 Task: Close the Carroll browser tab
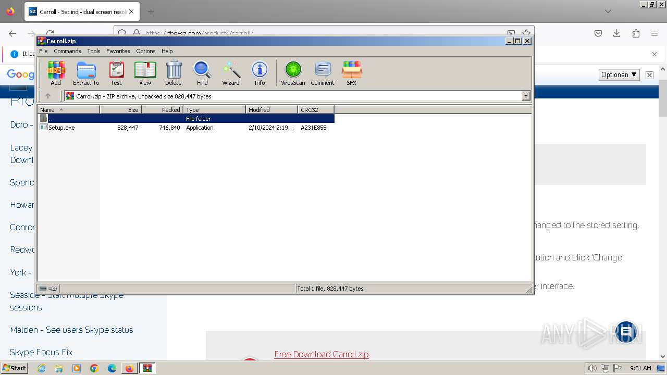pyautogui.click(x=131, y=11)
